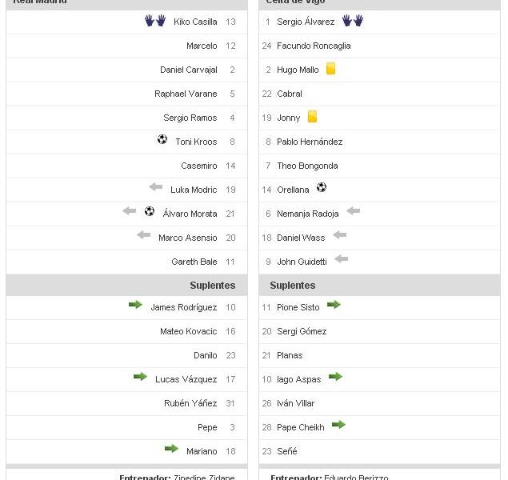The height and width of the screenshot is (480, 508).
Task: Open Sergio Ramos player profile
Action: tap(190, 118)
